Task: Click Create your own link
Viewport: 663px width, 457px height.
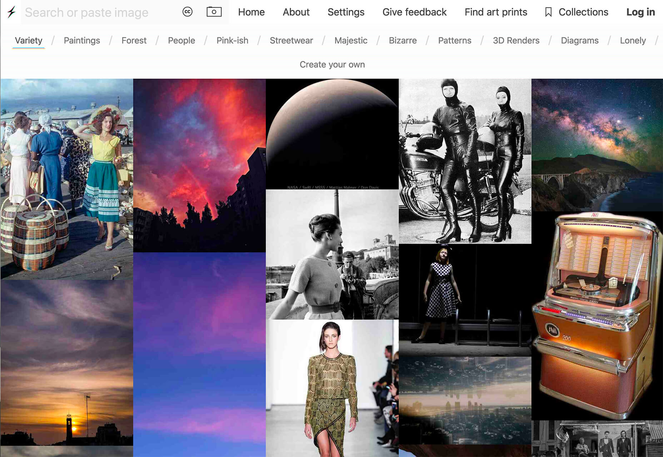Action: click(x=332, y=65)
